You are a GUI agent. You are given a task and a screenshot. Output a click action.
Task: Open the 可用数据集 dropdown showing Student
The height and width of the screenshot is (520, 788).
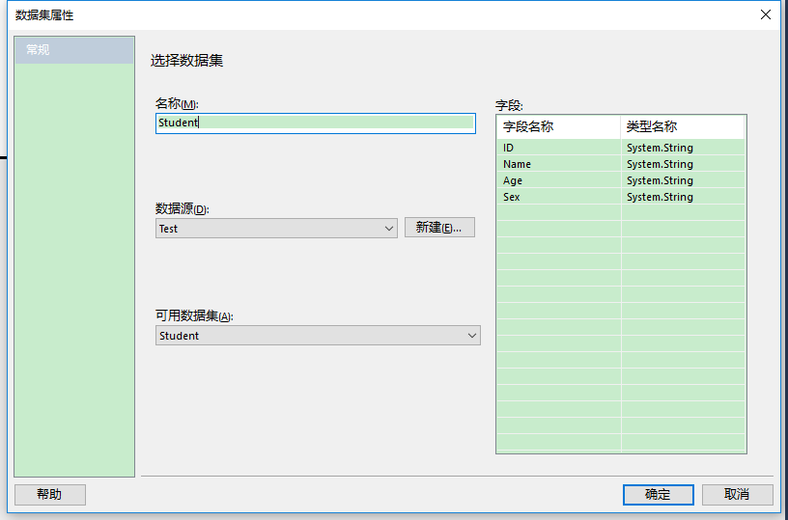point(318,336)
